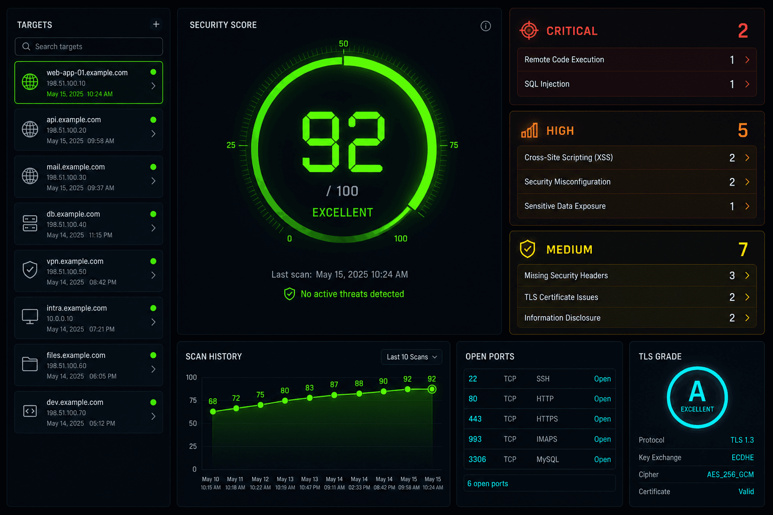This screenshot has width=773, height=515.
Task: Click the Security Score info icon
Action: [x=486, y=26]
